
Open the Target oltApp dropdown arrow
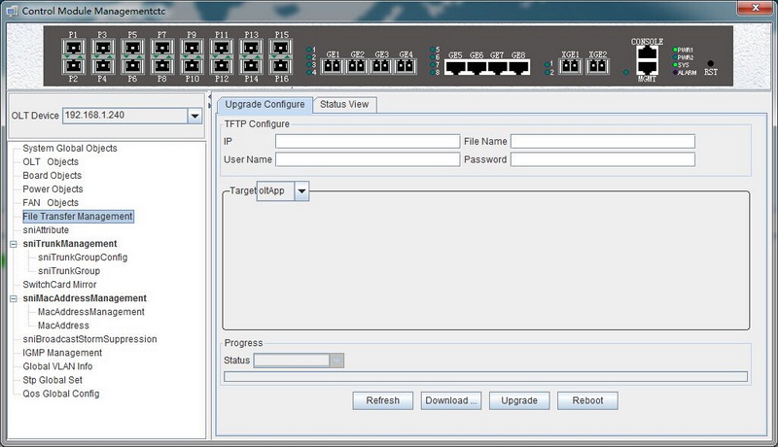pyautogui.click(x=301, y=191)
